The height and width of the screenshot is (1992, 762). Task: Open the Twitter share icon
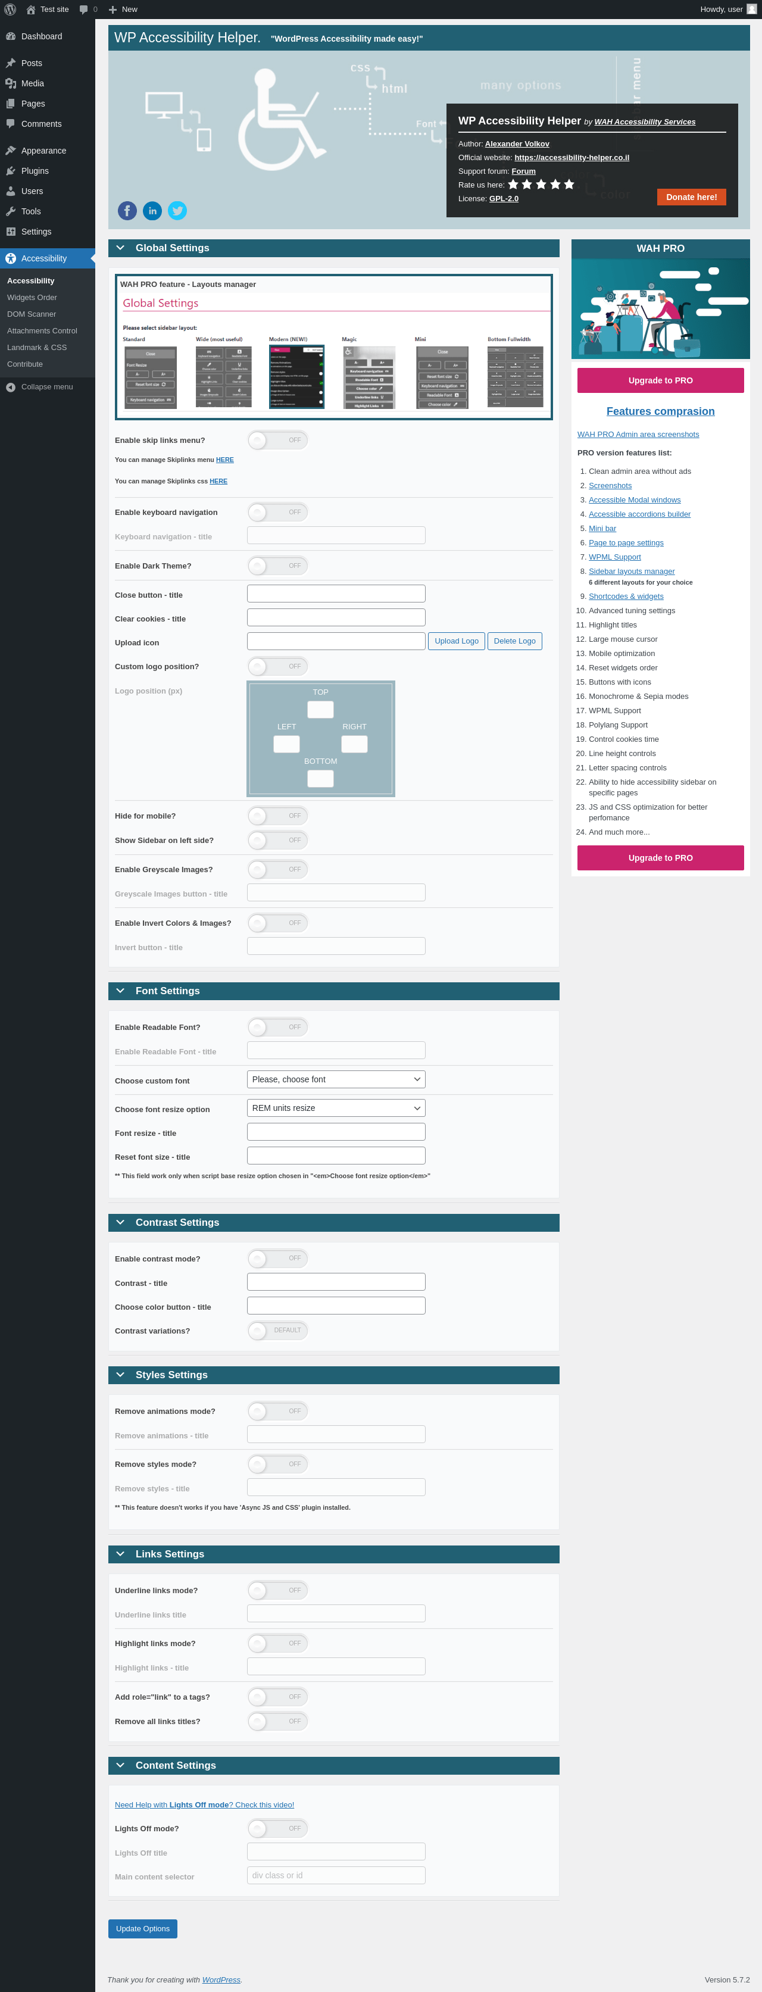point(177,210)
